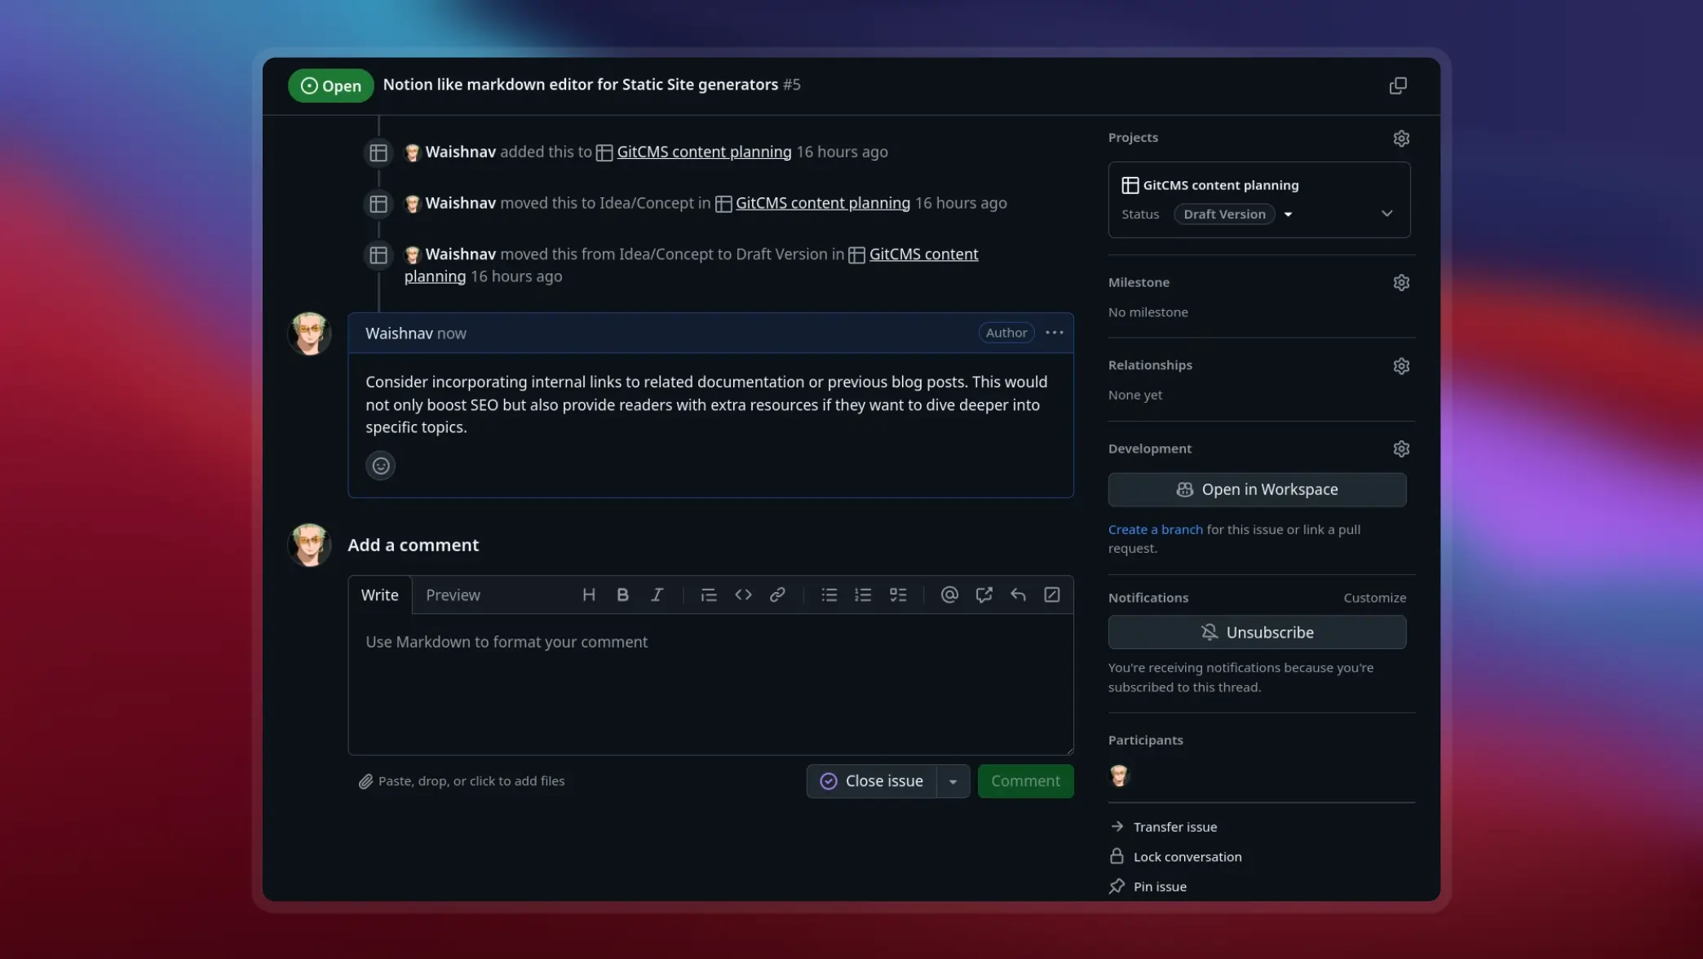Image resolution: width=1703 pixels, height=959 pixels.
Task: Insert a link using the link icon
Action: point(777,594)
